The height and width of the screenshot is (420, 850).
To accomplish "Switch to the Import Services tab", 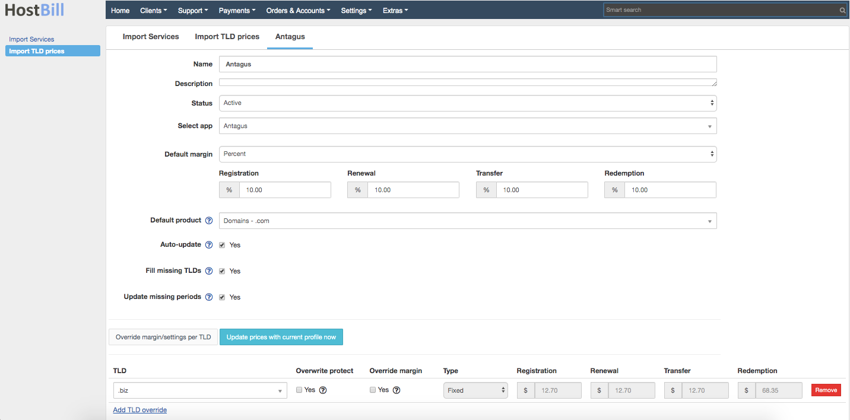I will [151, 36].
